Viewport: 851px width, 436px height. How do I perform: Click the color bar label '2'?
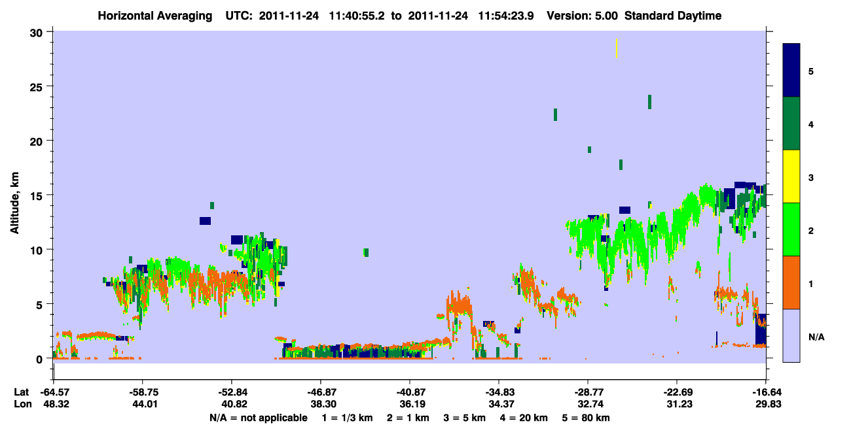[810, 230]
